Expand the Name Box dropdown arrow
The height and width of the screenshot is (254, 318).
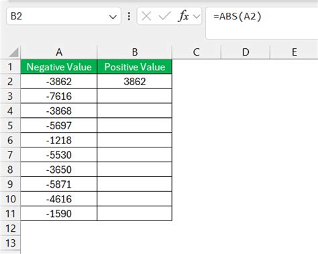[x=113, y=17]
